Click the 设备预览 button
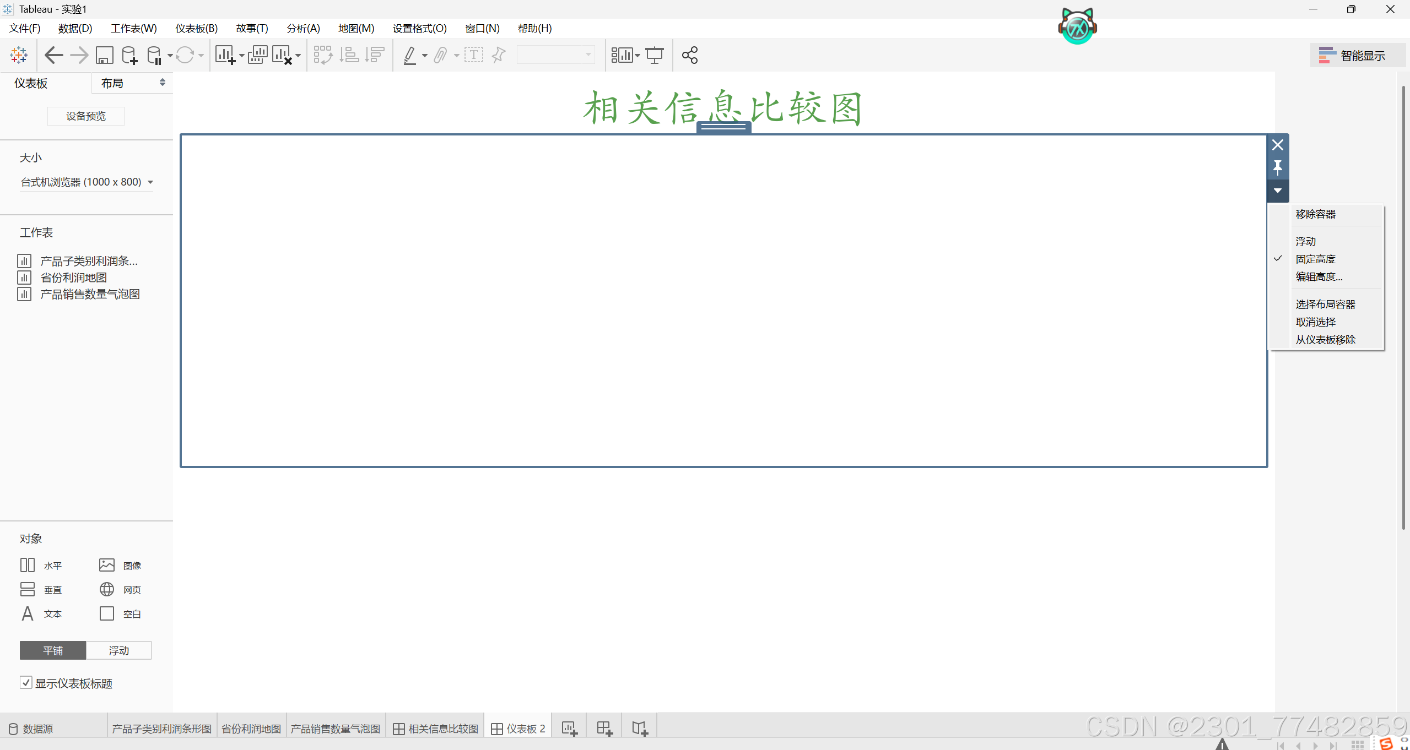The height and width of the screenshot is (750, 1410). pos(85,116)
